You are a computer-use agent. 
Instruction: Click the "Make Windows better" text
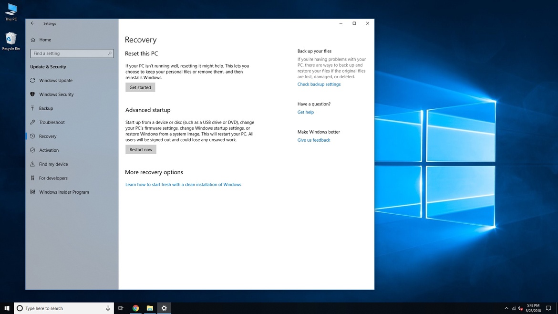319,132
